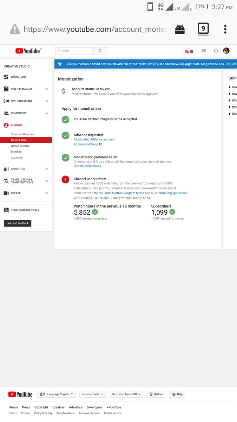Click the account avatar icon
This screenshot has width=237, height=422.
(x=226, y=51)
